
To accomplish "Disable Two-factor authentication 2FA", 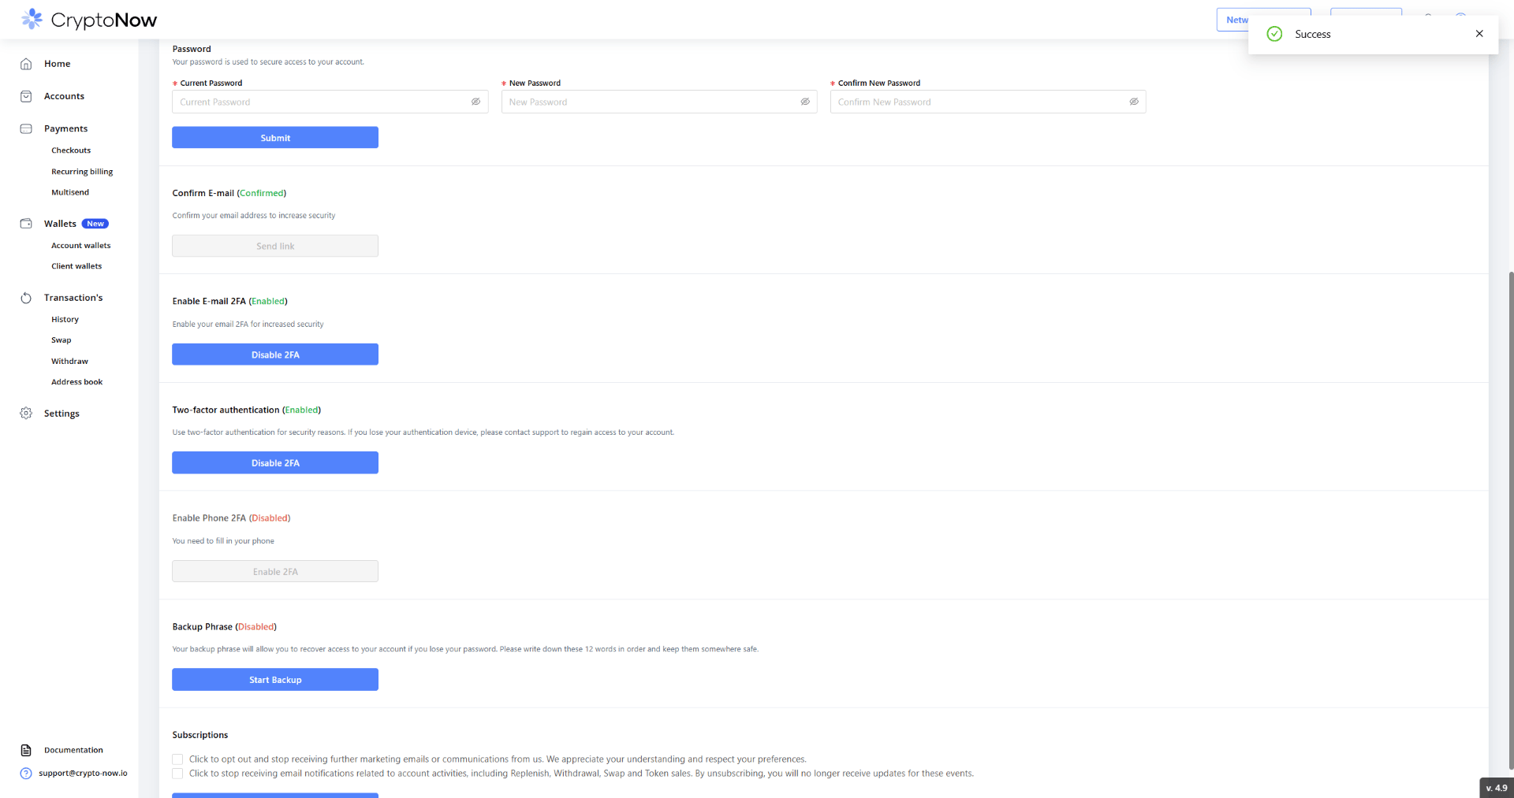I will pos(275,463).
